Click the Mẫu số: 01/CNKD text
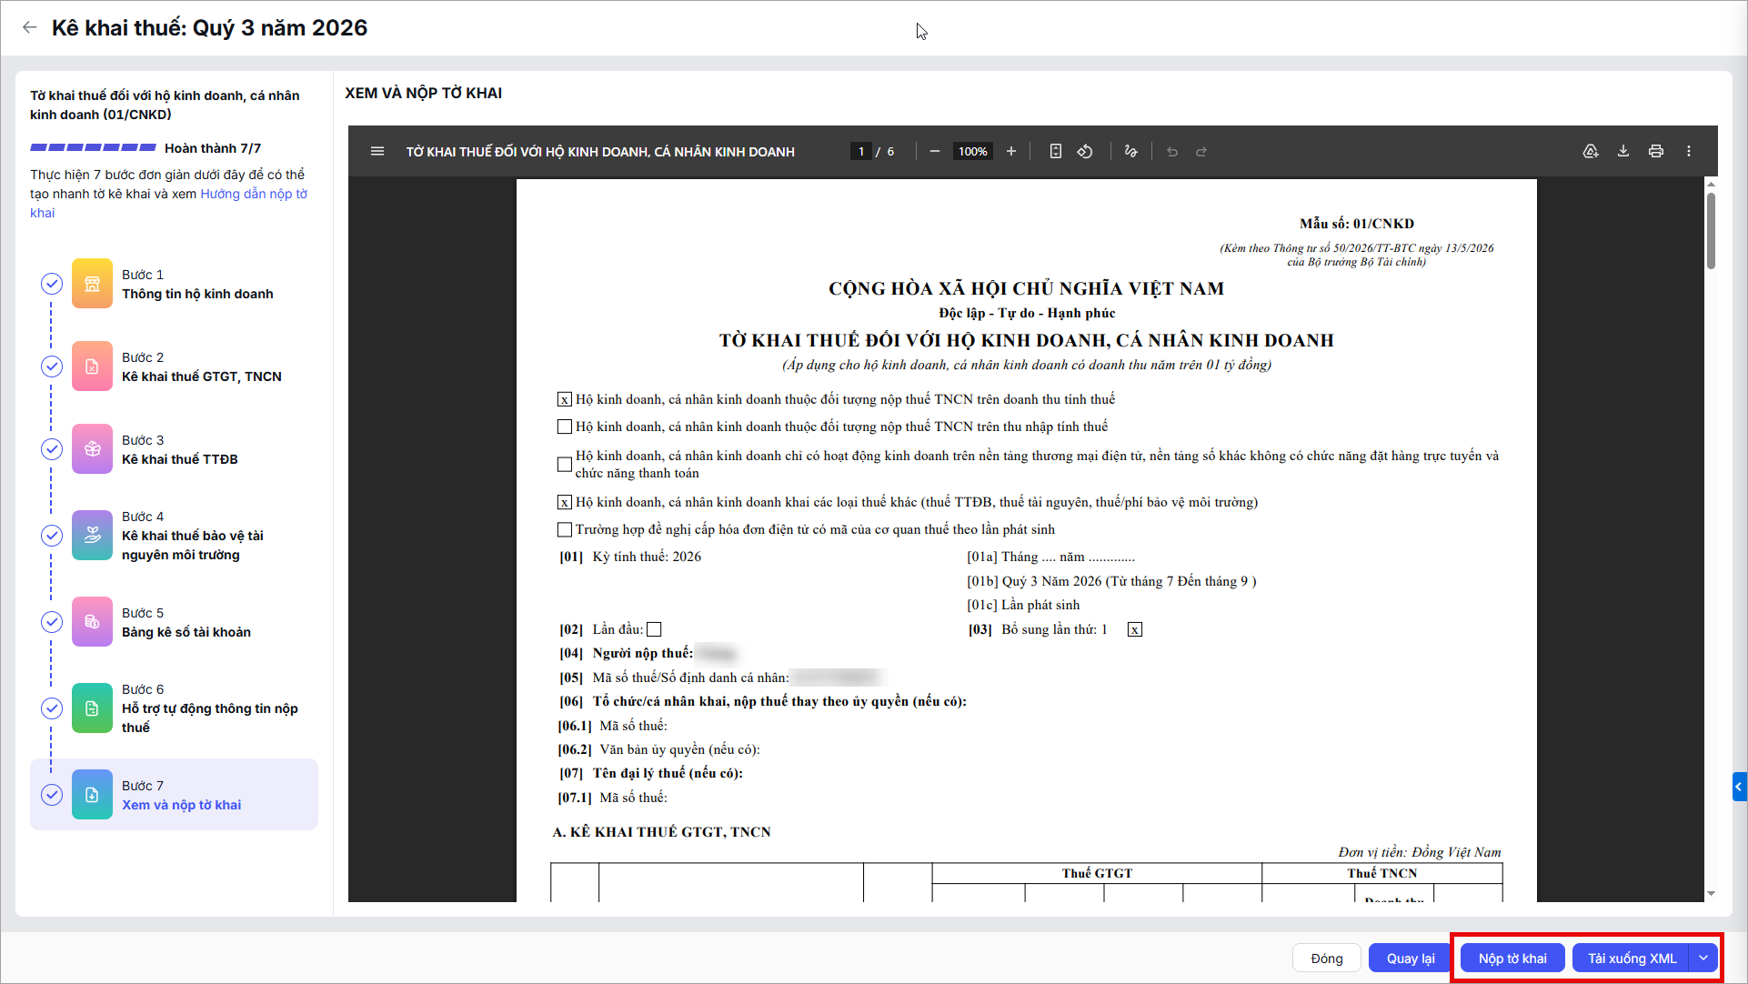This screenshot has width=1748, height=984. (1357, 224)
